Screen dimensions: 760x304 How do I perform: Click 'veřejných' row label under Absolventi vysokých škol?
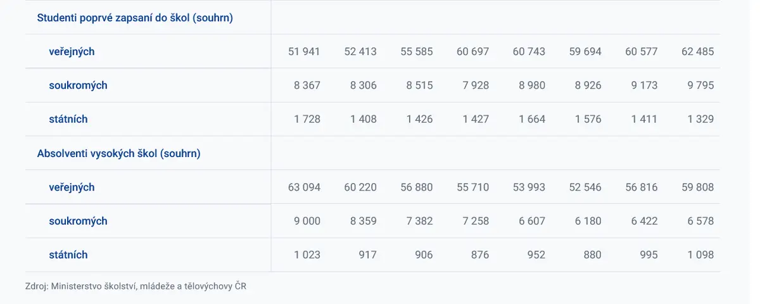(x=72, y=187)
